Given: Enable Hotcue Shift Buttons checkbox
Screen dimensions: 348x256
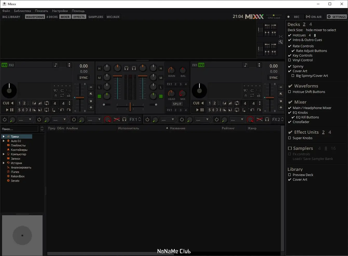Looking at the screenshot, I should pos(290,92).
